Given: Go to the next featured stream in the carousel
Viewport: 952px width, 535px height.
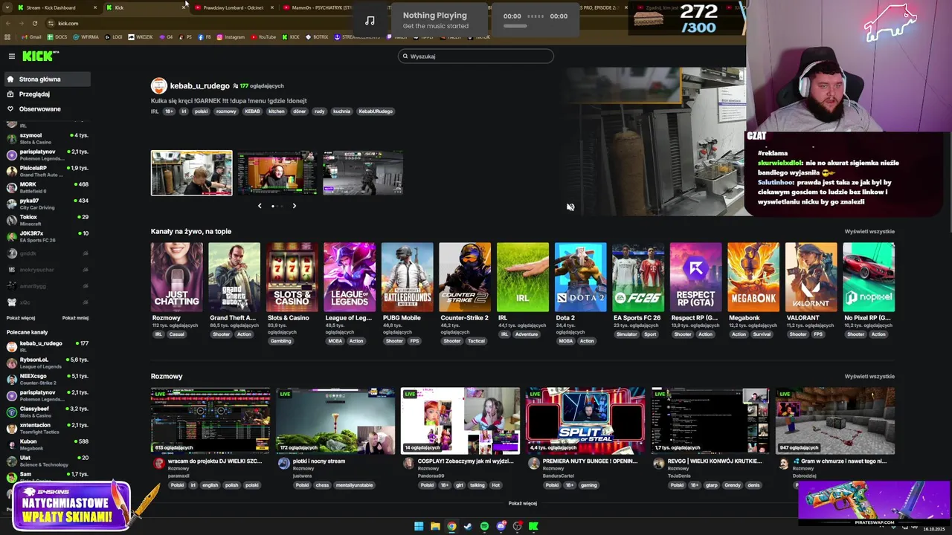Looking at the screenshot, I should [x=294, y=206].
